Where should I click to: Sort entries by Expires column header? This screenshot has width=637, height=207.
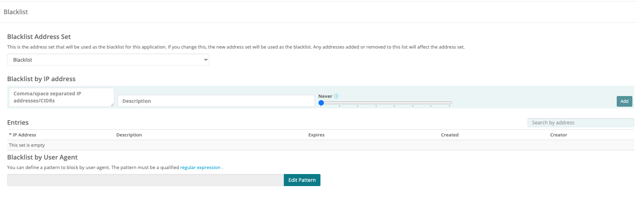316,135
